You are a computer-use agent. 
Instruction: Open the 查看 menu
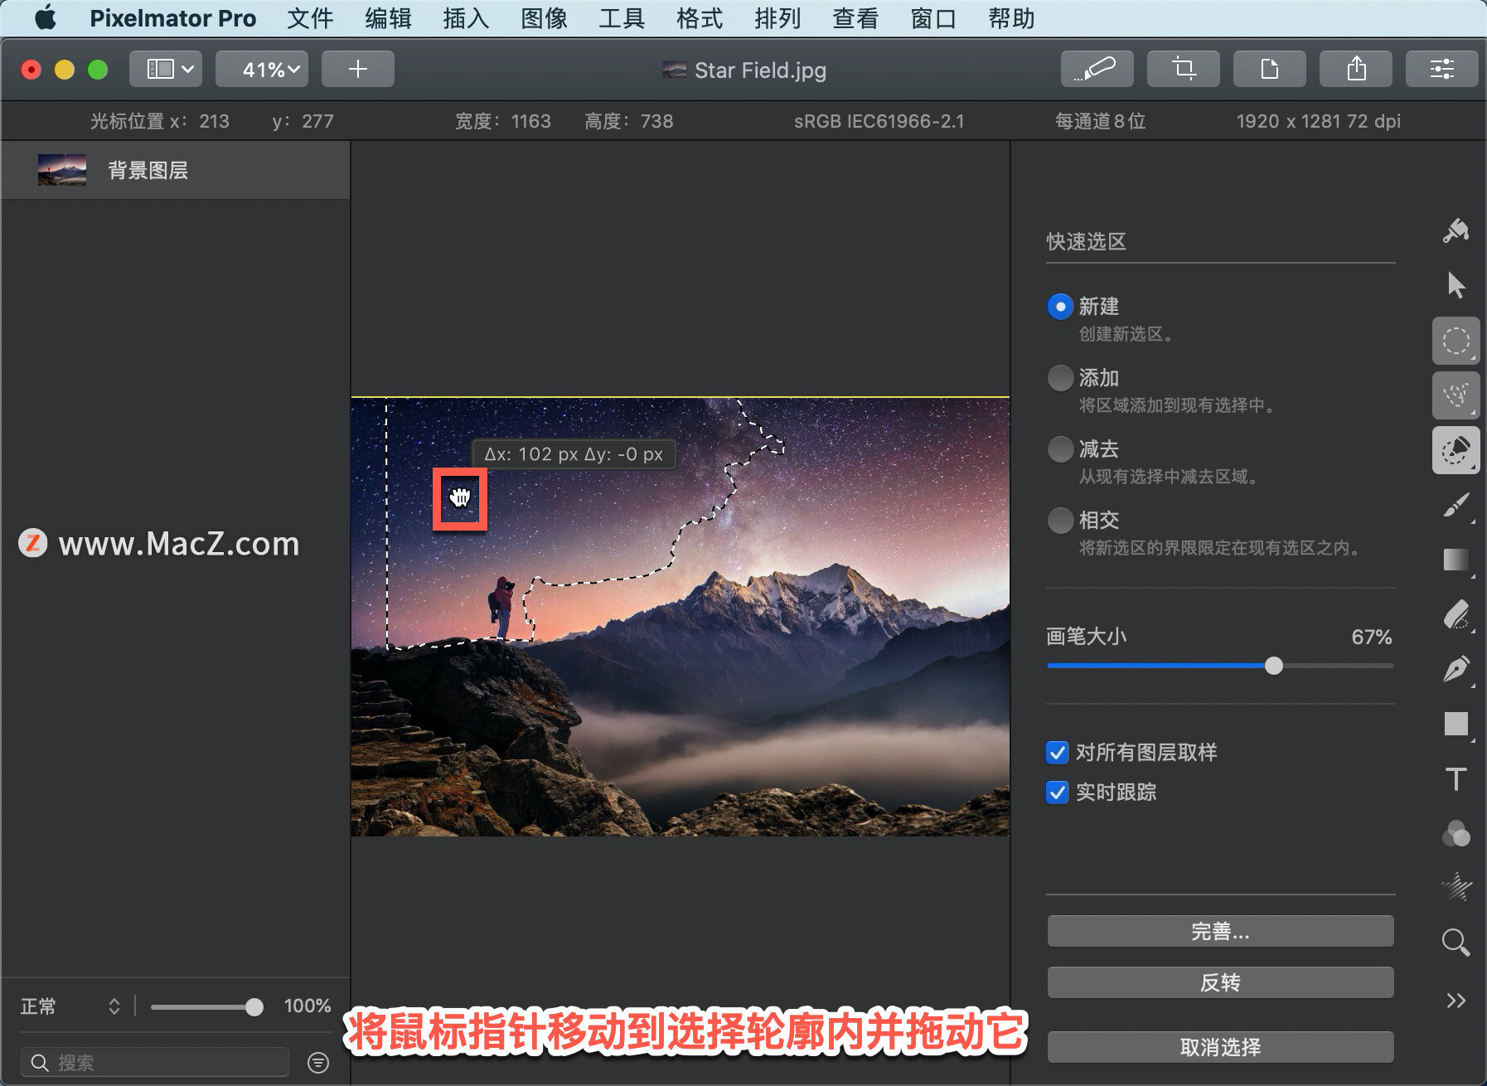click(855, 18)
